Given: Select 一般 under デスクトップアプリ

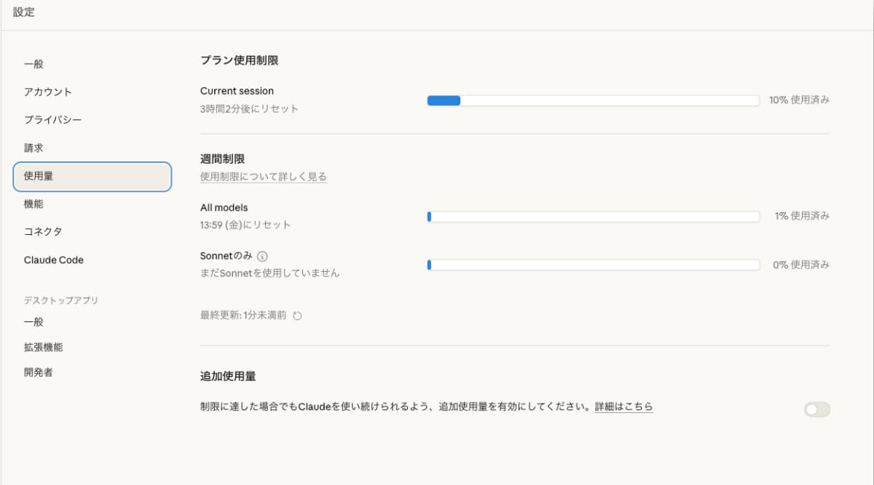Looking at the screenshot, I should 34,321.
